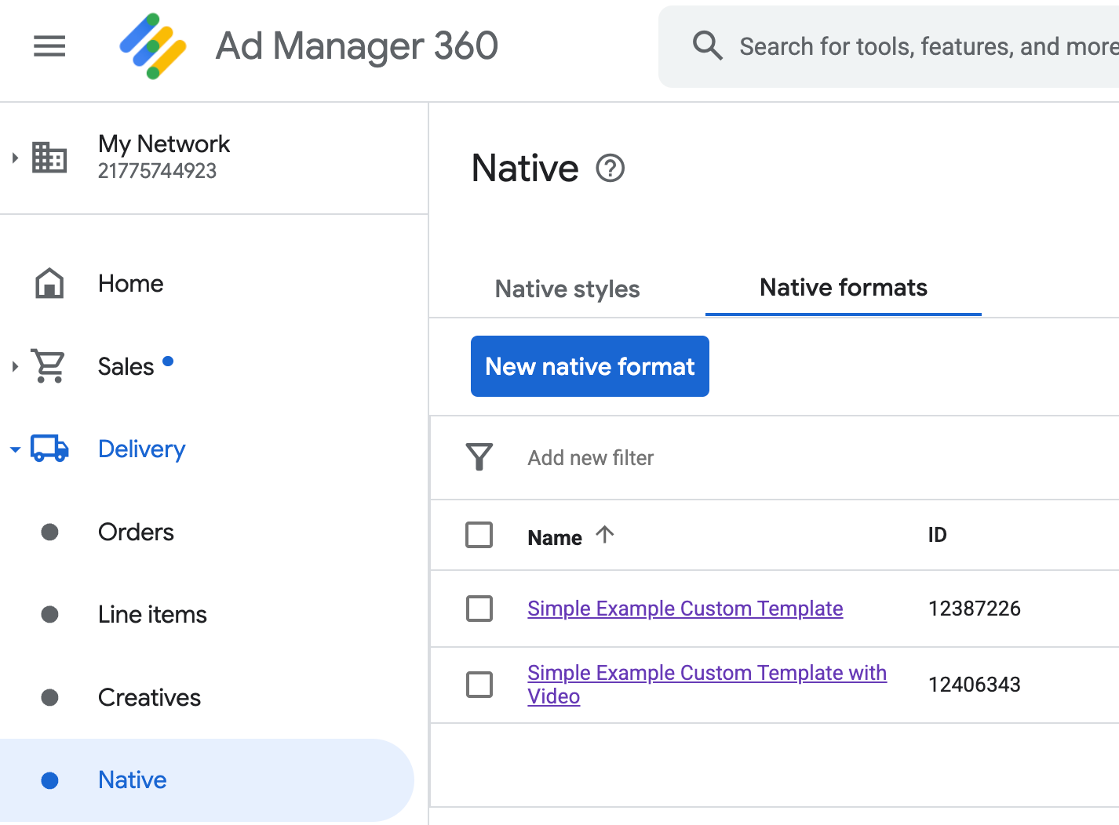
Task: Open Line items in sidebar
Action: (x=152, y=614)
